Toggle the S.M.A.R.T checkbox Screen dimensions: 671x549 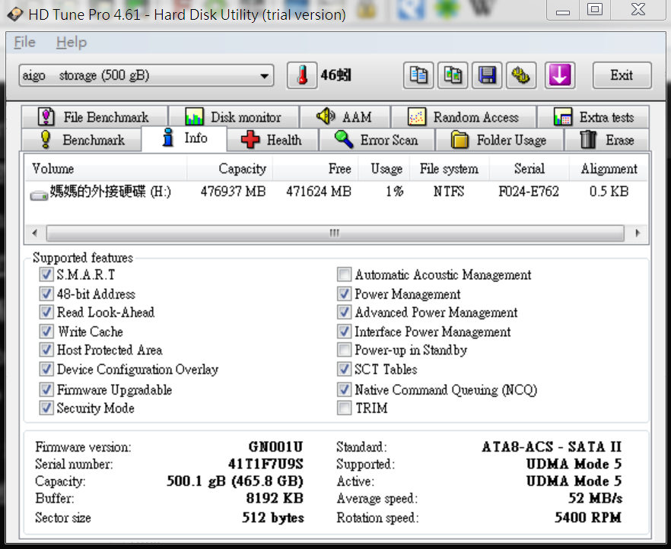(46, 274)
